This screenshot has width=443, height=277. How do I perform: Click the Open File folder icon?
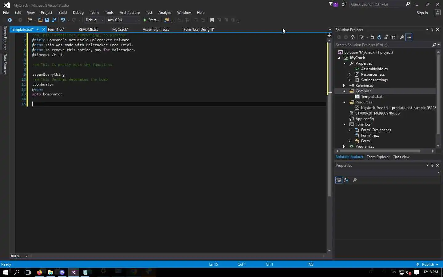[x=40, y=20]
